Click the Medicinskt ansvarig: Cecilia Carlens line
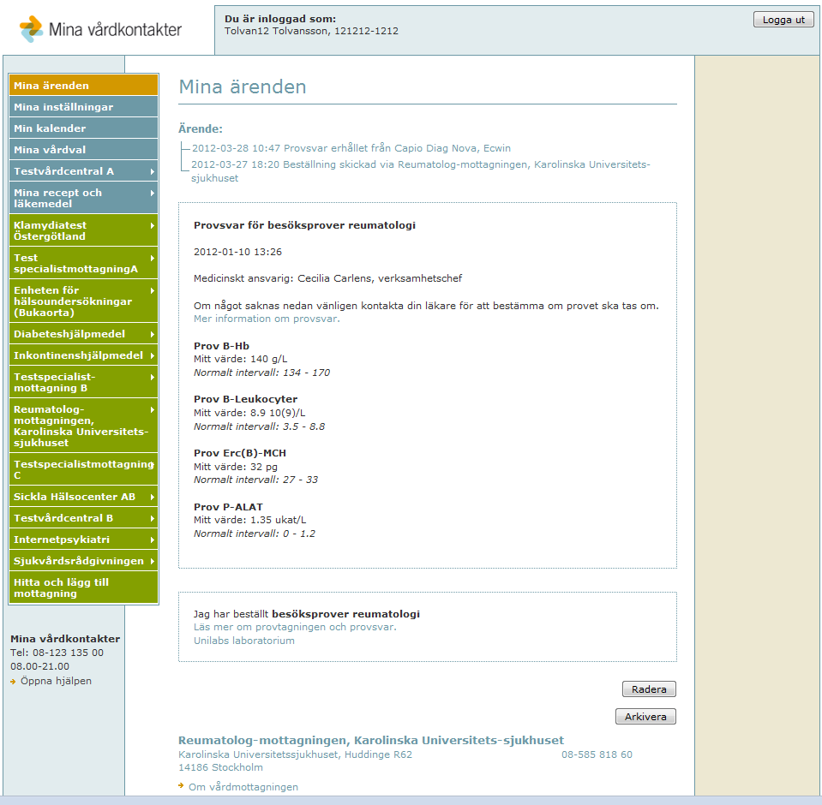Screen dimensions: 822x805 click(x=327, y=278)
